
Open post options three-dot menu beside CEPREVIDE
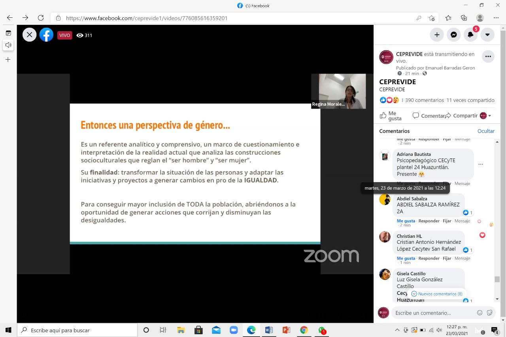coord(488,56)
